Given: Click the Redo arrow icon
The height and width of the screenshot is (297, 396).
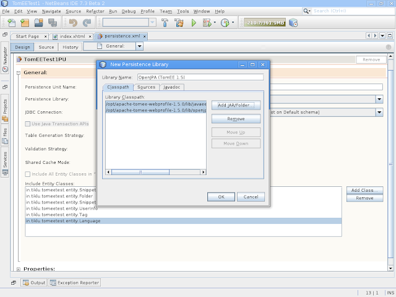Looking at the screenshot, I should (87, 23).
